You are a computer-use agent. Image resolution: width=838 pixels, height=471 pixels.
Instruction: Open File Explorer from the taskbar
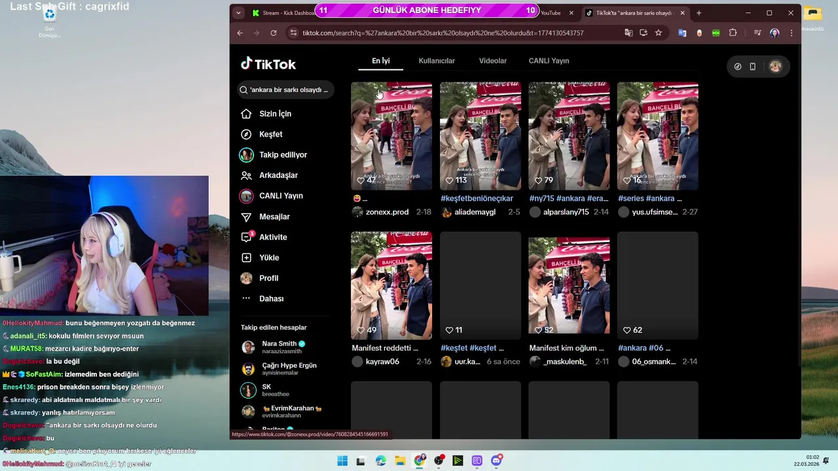[400, 461]
